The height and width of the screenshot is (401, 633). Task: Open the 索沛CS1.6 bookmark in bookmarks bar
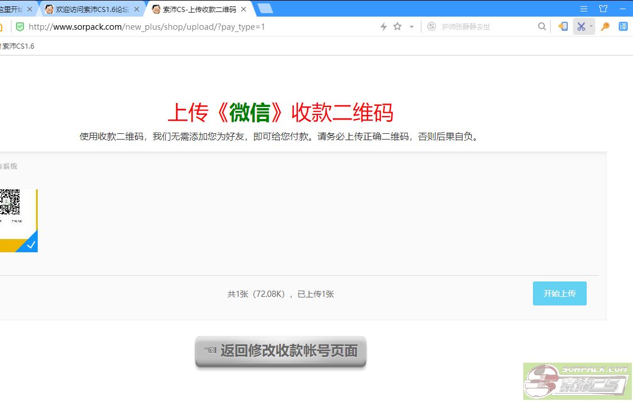pyautogui.click(x=18, y=46)
